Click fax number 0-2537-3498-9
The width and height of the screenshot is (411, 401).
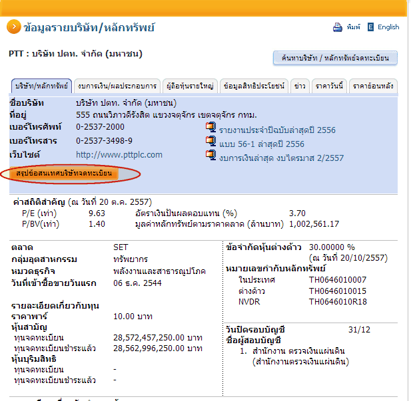104,141
